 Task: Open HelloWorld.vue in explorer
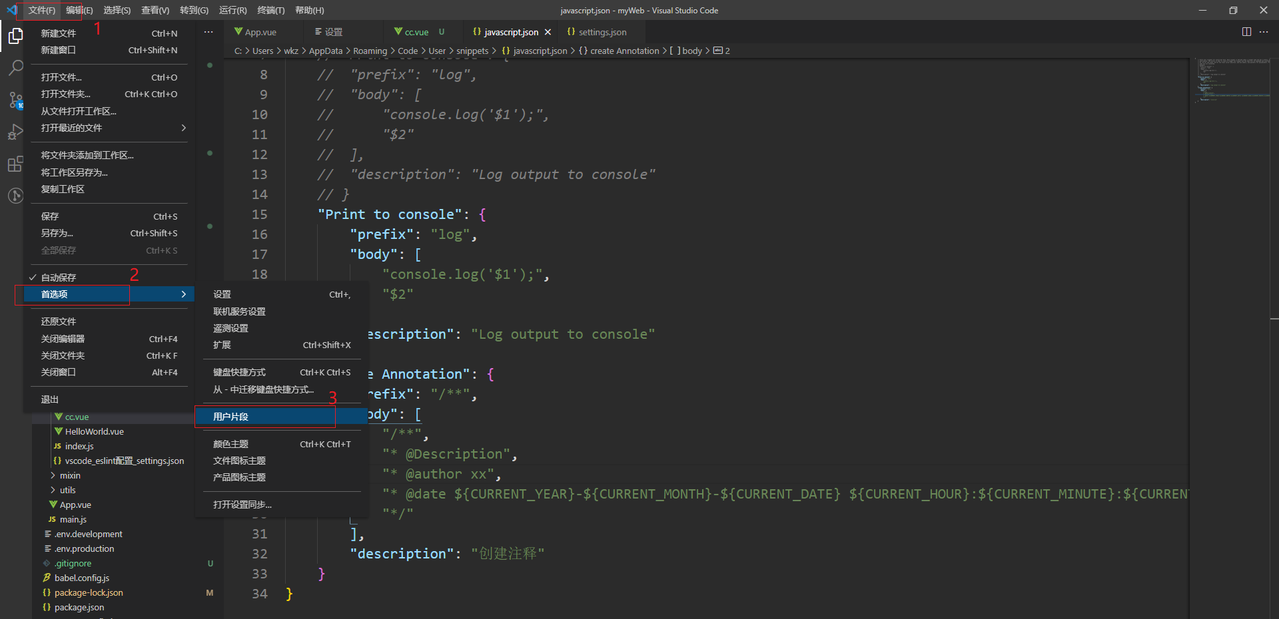[x=94, y=431]
